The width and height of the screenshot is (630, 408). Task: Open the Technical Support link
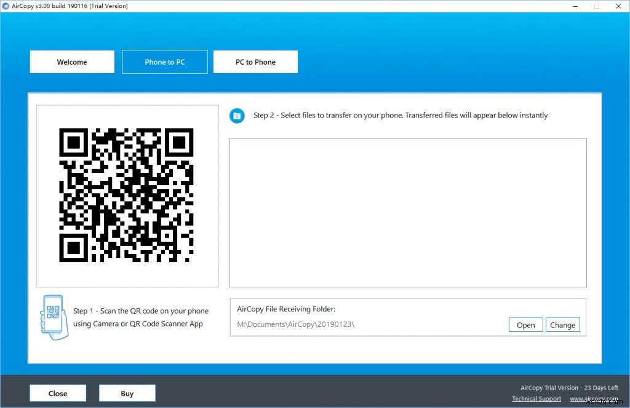click(x=536, y=398)
